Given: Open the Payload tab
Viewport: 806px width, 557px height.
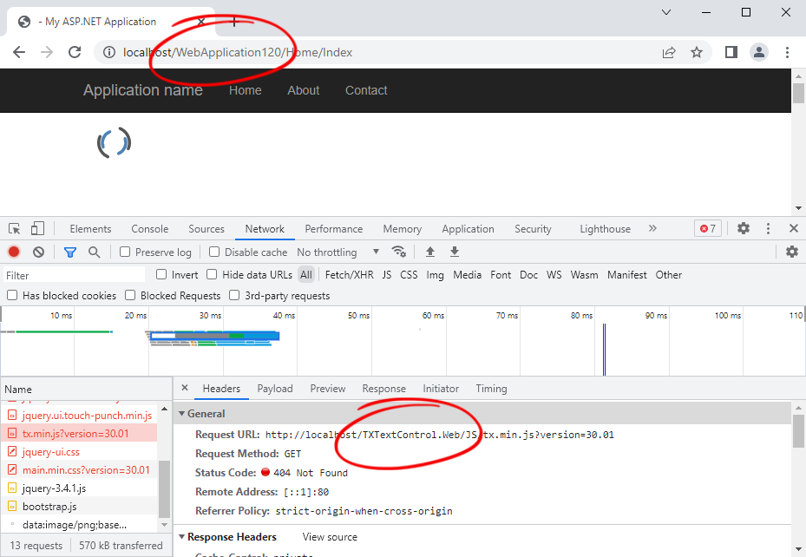Looking at the screenshot, I should pyautogui.click(x=275, y=389).
